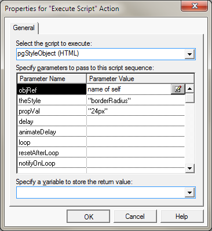Click the Cancel button

point(135,217)
